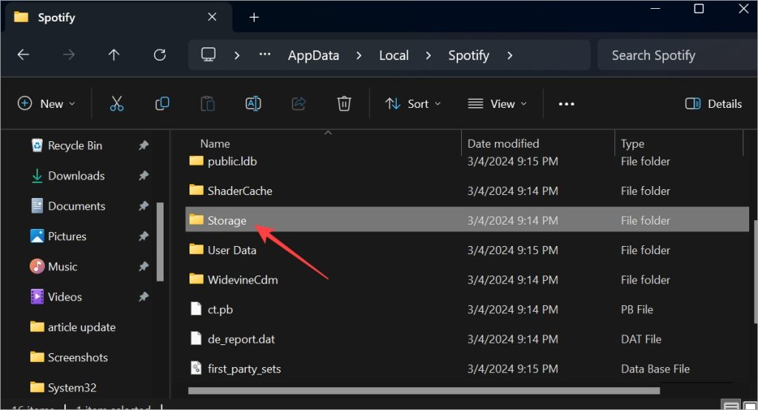Sort by the Date modified column header
This screenshot has height=410, width=758.
click(503, 143)
